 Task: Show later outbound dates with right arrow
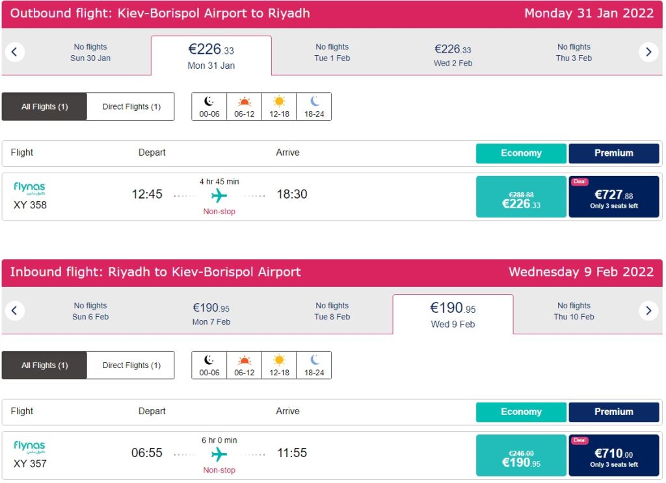(x=648, y=52)
